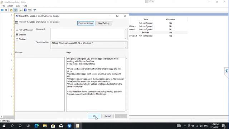Viewport: 229px width, 129px height.
Task: Open the File menu
Action: 3,6
